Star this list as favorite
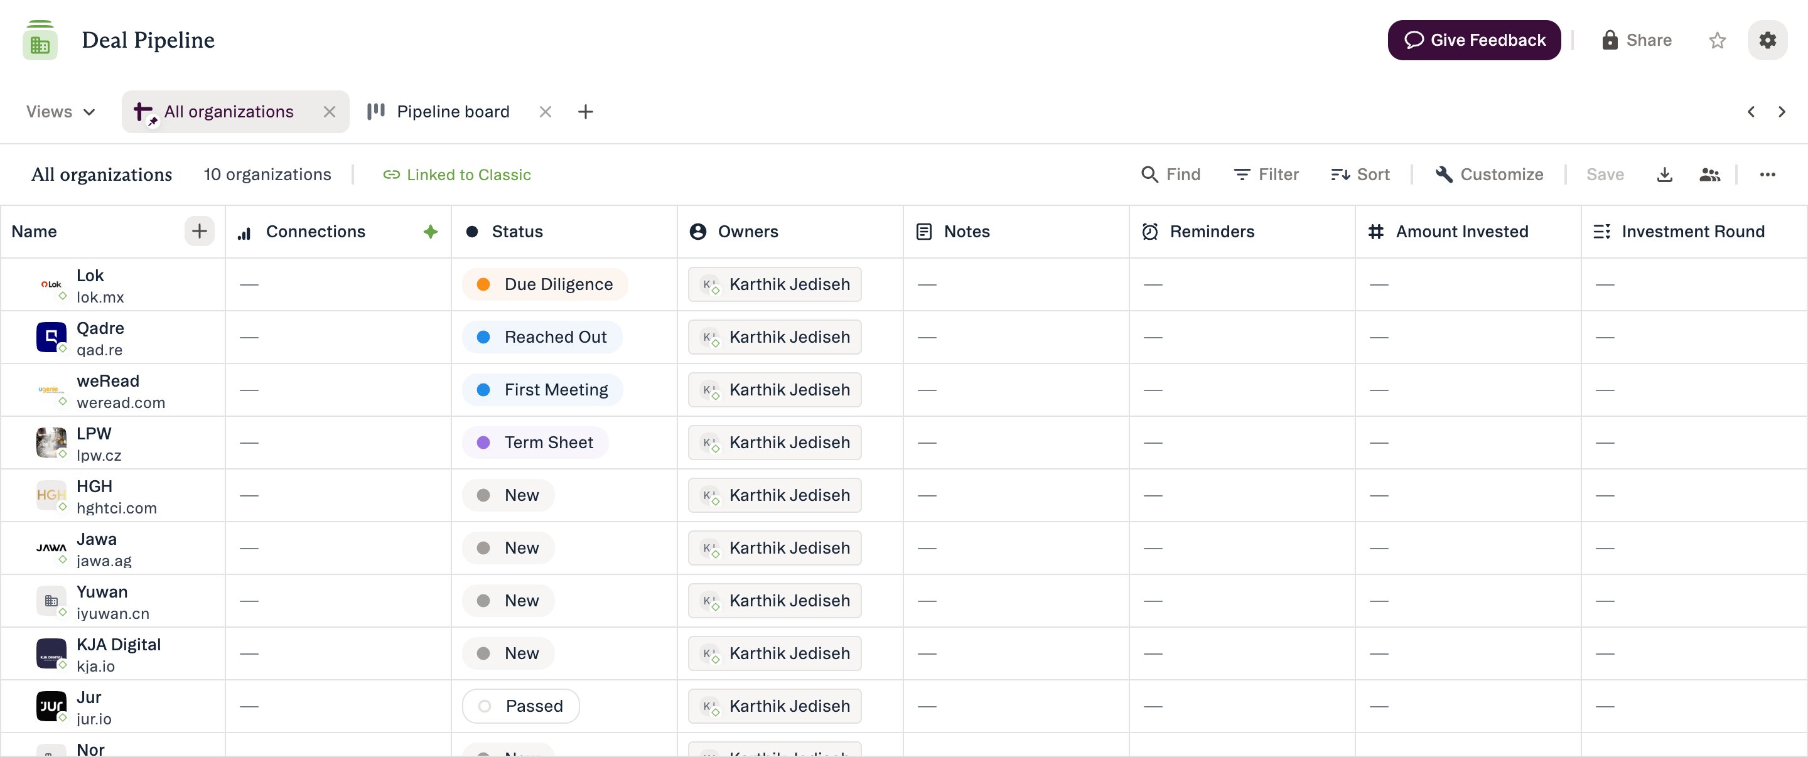 click(1717, 41)
